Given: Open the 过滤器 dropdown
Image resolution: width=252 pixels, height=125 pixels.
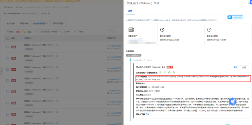Looking at the screenshot, I should point(70,31).
